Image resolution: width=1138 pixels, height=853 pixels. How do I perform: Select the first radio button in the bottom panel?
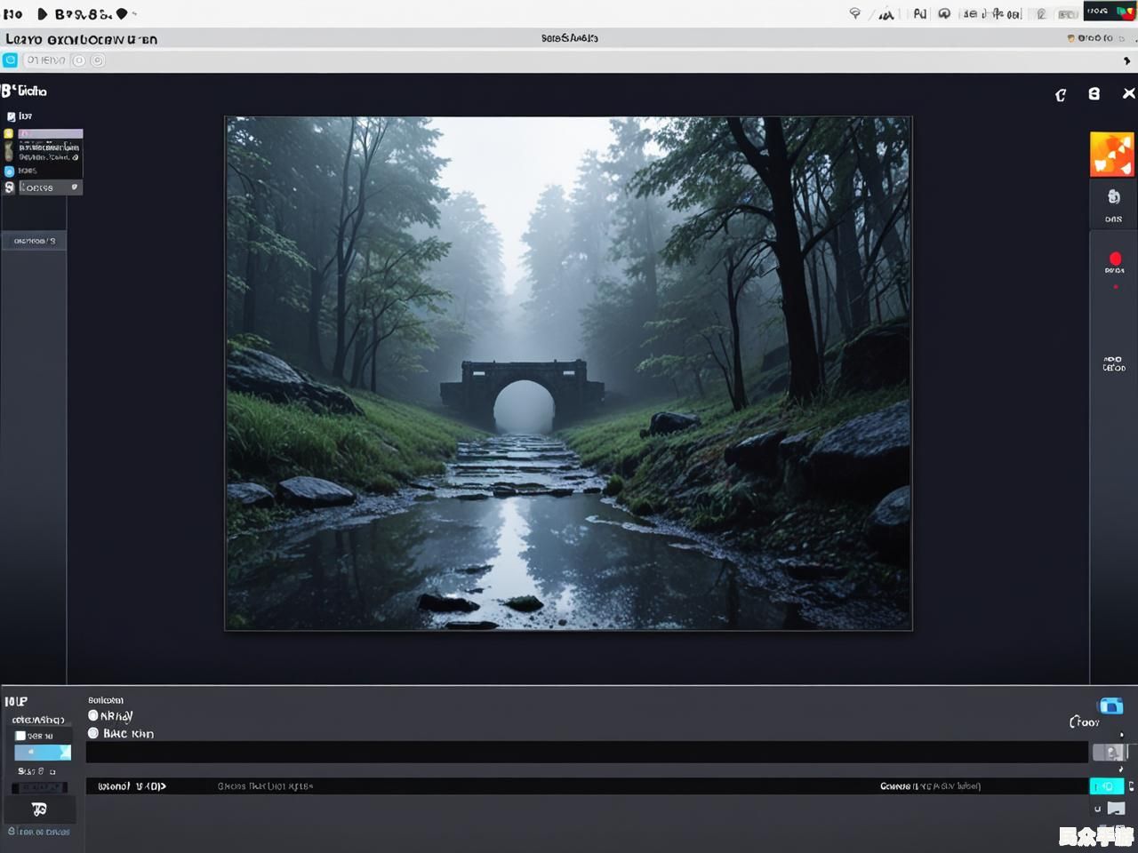coord(93,715)
